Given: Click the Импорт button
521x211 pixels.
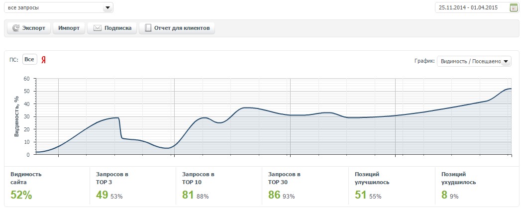Looking at the screenshot, I should tap(69, 28).
